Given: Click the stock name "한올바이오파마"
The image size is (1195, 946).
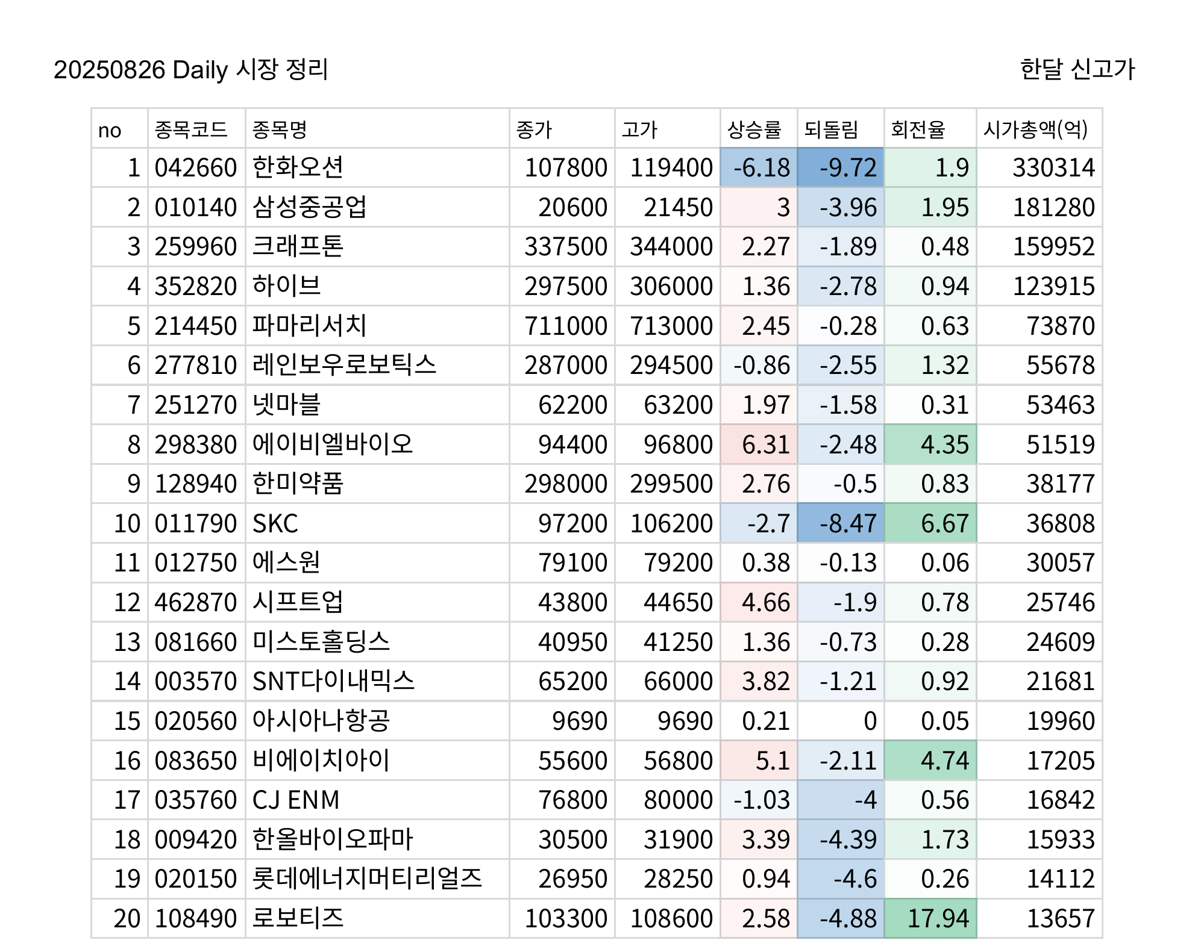Looking at the screenshot, I should [x=333, y=839].
